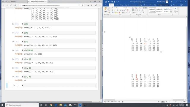
Task: Switch to the References tab
Action: 133,5
